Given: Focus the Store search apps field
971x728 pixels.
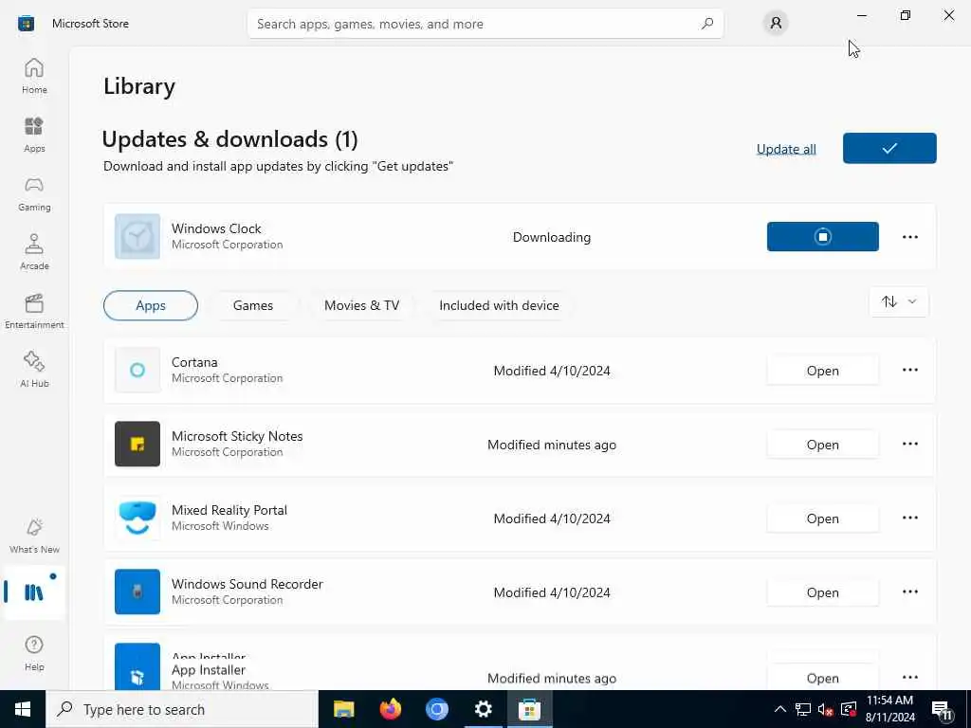Looking at the screenshot, I should (x=485, y=24).
